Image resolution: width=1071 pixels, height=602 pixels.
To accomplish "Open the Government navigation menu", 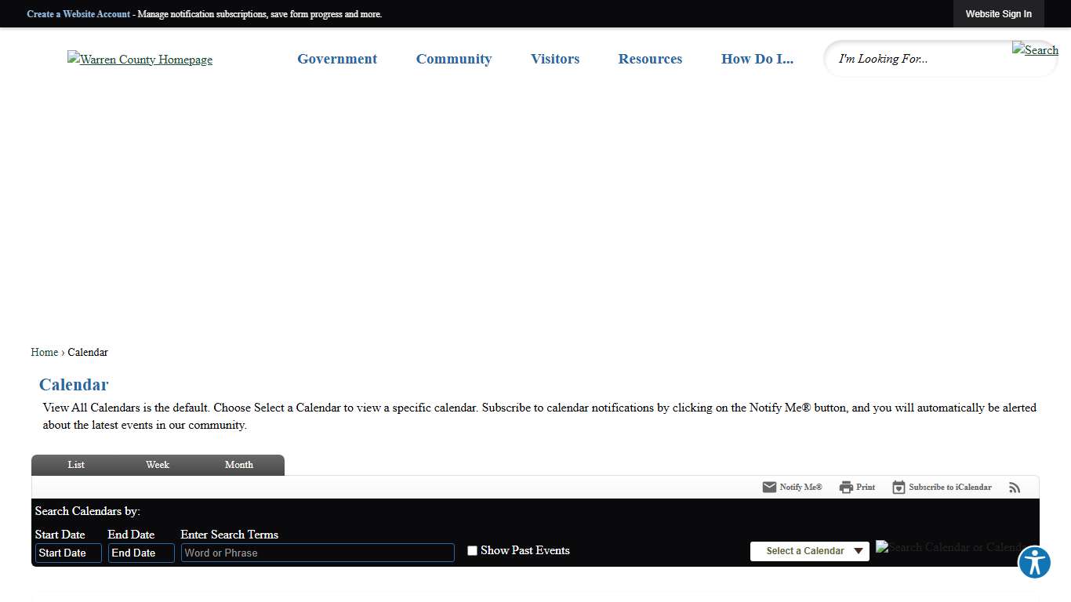I will 337,59.
